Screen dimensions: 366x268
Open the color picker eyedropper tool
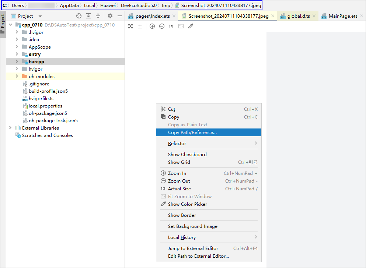(191, 26)
